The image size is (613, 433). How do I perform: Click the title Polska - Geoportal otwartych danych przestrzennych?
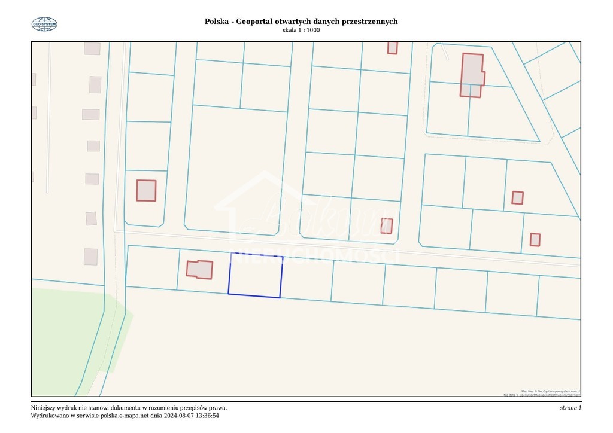click(301, 20)
